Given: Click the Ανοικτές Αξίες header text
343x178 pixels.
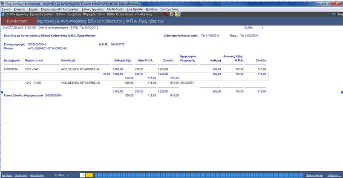Looking at the screenshot, I should pyautogui.click(x=233, y=57).
